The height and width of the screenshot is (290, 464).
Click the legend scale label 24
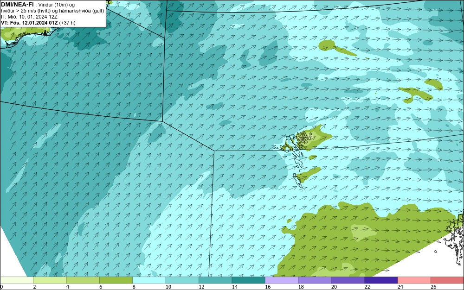click(400, 287)
